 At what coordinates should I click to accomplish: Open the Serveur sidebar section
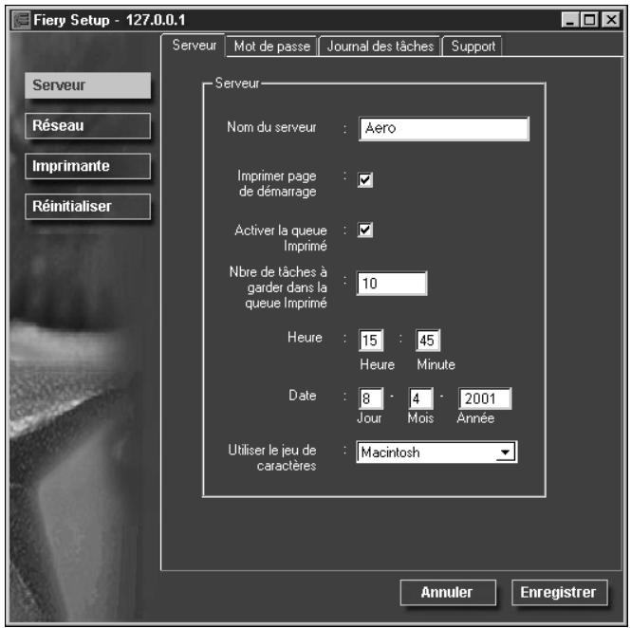pyautogui.click(x=87, y=85)
